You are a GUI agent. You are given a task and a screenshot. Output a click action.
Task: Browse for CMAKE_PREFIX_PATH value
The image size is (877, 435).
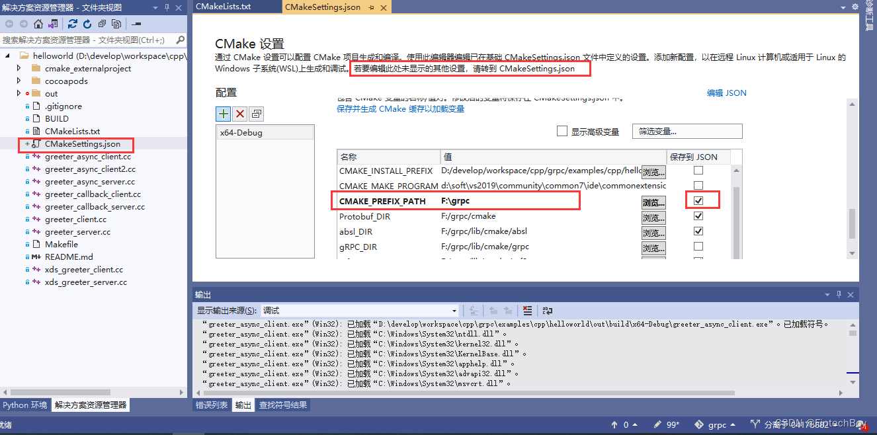653,202
